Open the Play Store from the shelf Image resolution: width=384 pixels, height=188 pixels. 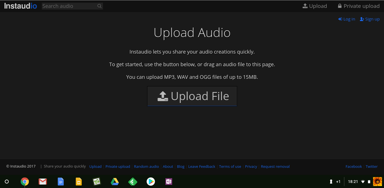pos(151,182)
